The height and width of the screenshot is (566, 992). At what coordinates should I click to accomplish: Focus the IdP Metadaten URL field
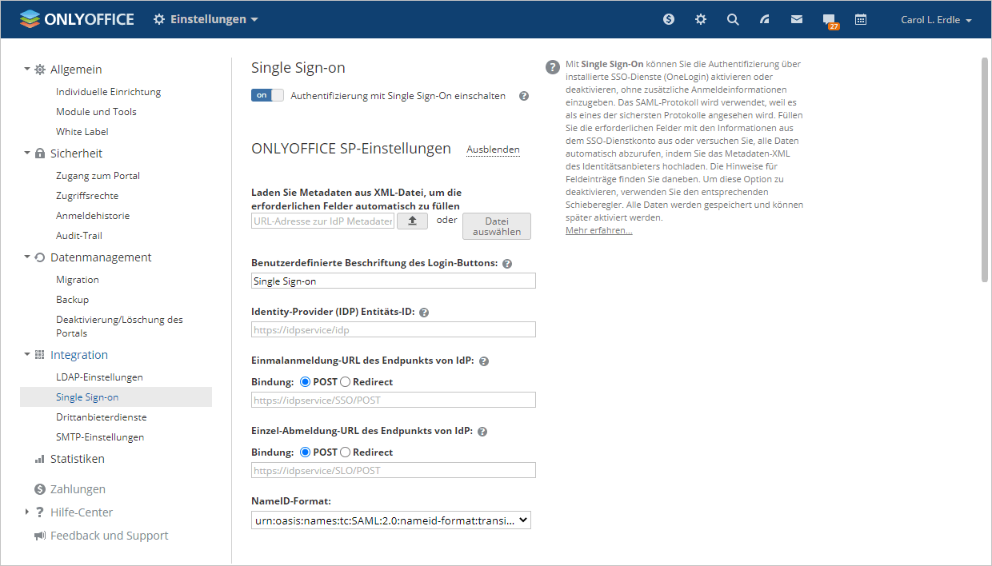(x=323, y=221)
